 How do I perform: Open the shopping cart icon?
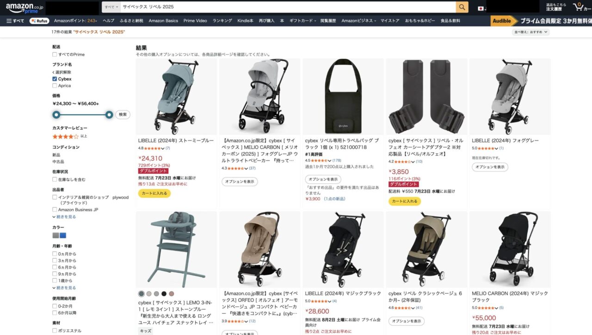578,6
